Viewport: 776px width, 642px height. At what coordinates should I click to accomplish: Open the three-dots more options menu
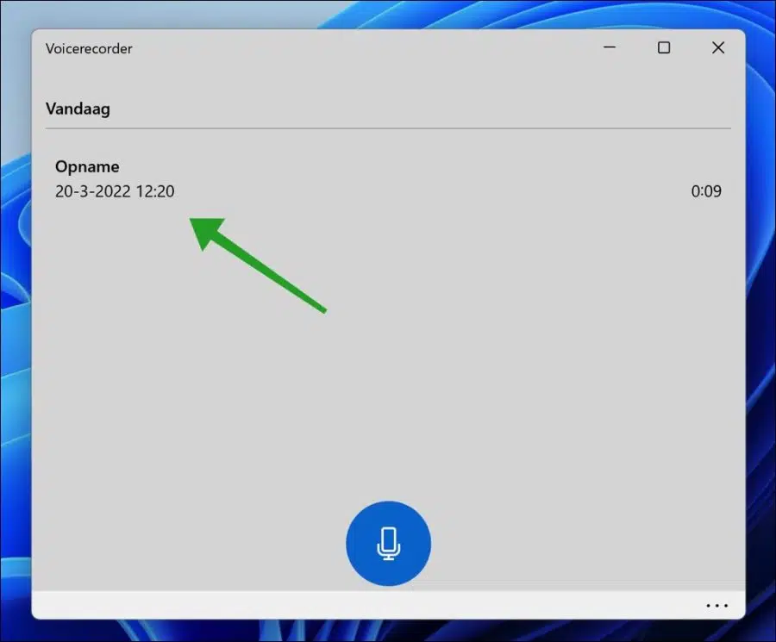(x=717, y=606)
